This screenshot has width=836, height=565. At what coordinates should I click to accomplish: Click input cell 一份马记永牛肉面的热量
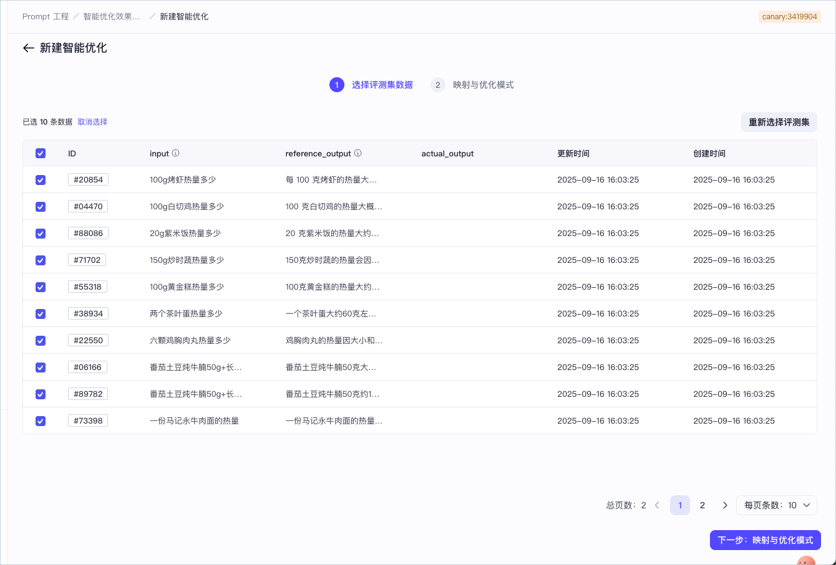(195, 420)
